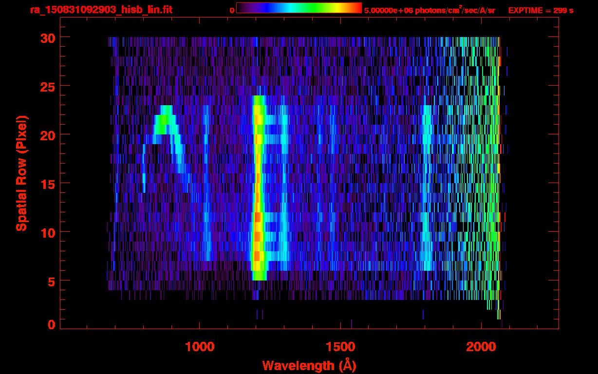Viewport: 598px width, 374px height.
Task: Click the 1500 tick label on wavelength axis
Action: click(340, 347)
